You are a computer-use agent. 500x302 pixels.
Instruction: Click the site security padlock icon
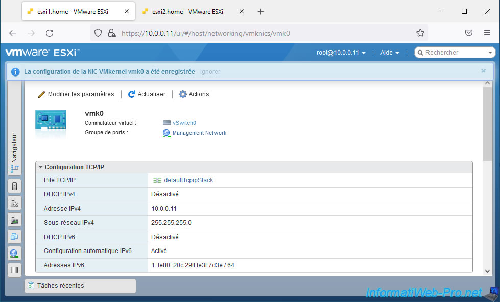coord(112,33)
